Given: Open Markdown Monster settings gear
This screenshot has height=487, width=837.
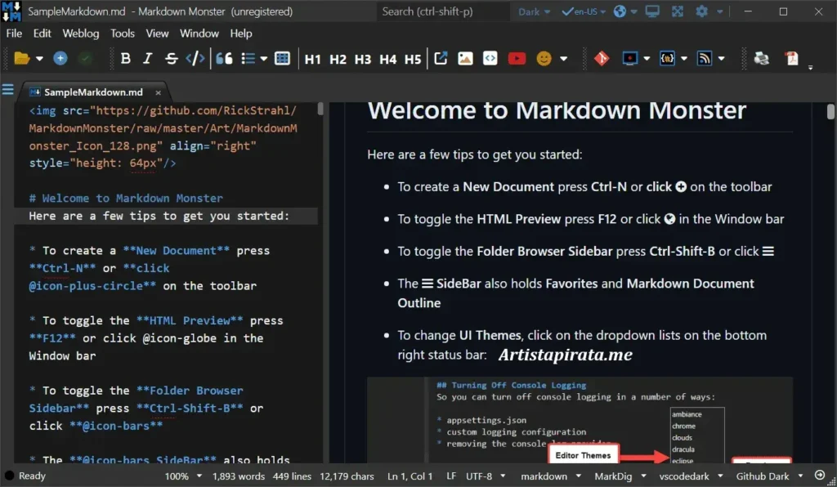Looking at the screenshot, I should click(x=700, y=11).
